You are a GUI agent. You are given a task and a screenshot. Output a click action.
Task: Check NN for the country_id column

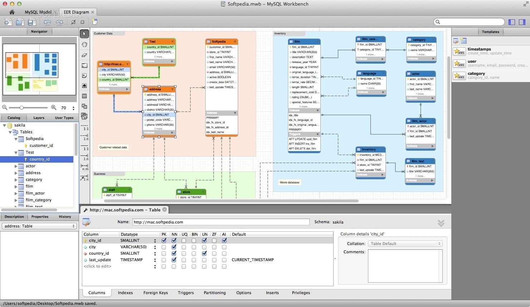174,253
